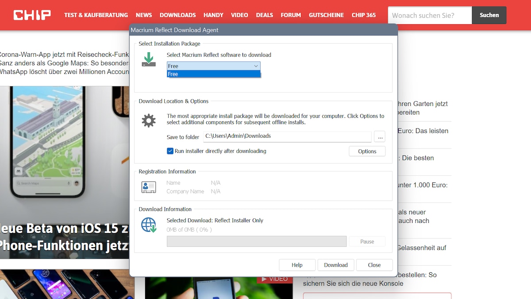
Task: Open the installation package dropdown
Action: pos(256,66)
